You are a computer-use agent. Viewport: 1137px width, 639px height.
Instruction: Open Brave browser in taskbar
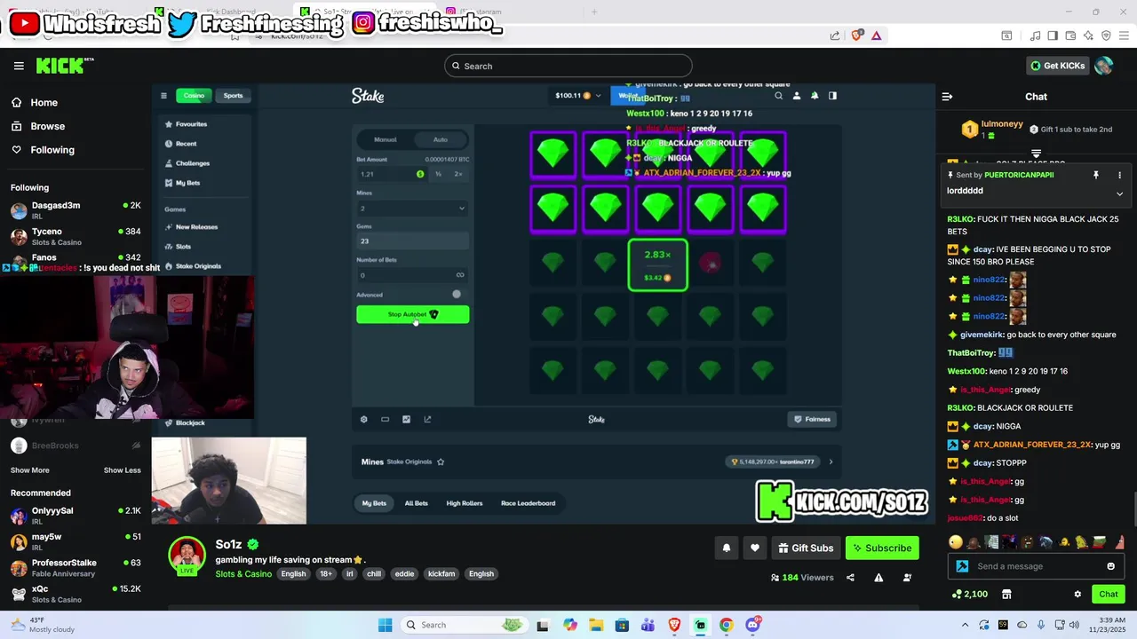[674, 625]
